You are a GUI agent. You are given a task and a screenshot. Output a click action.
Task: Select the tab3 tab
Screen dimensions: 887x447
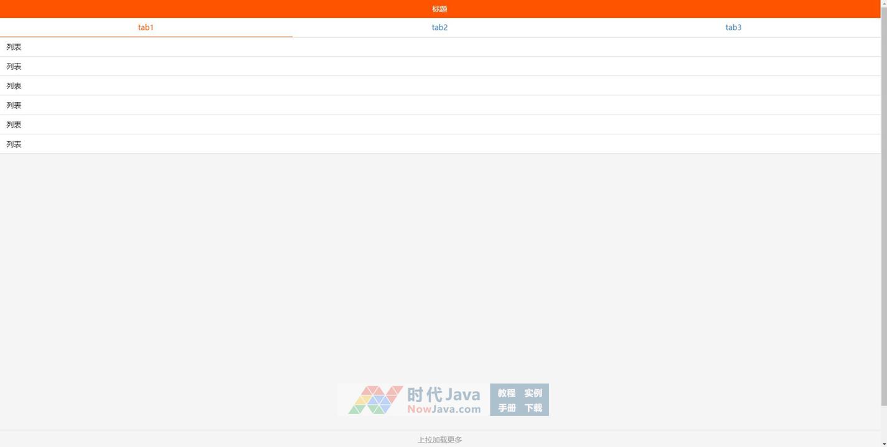click(733, 27)
